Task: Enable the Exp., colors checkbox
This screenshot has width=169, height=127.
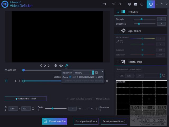Action: (x=118, y=31)
